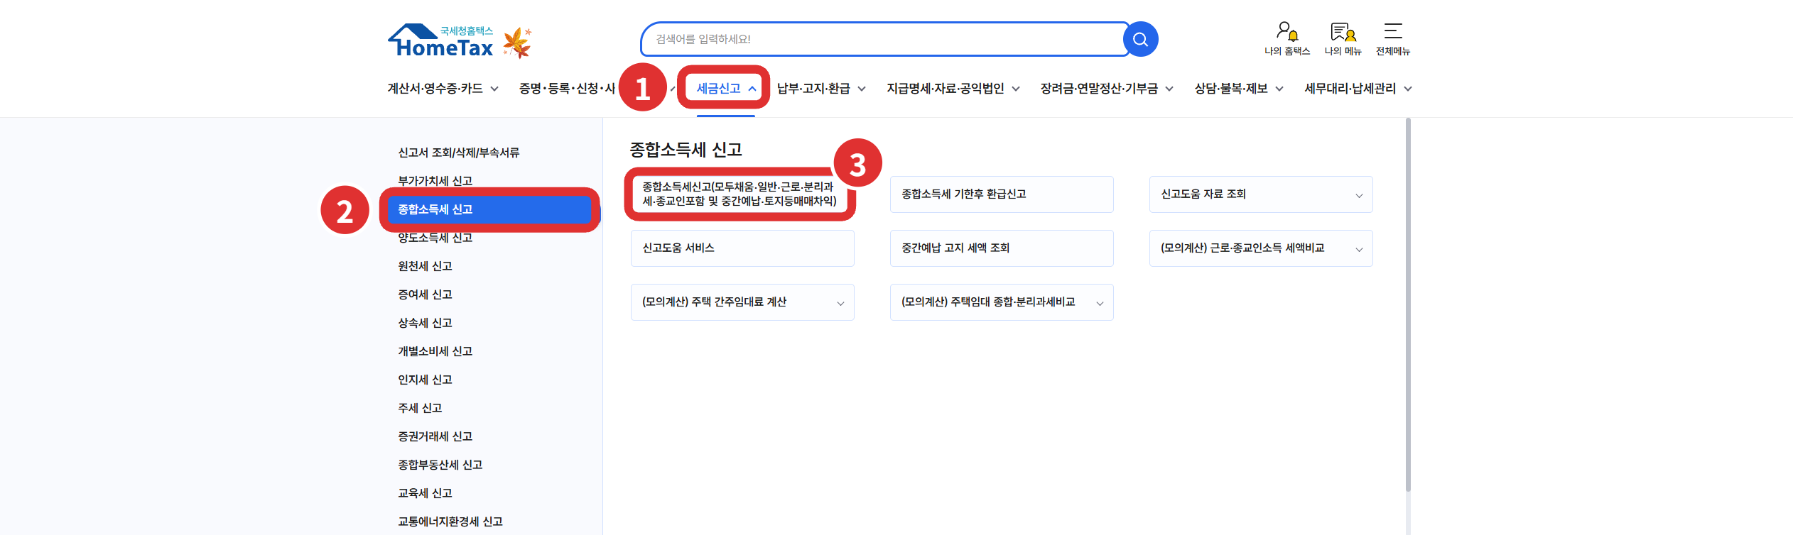The width and height of the screenshot is (1793, 535).
Task: Open 전체메뉴 hamburger icon
Action: coord(1393,39)
